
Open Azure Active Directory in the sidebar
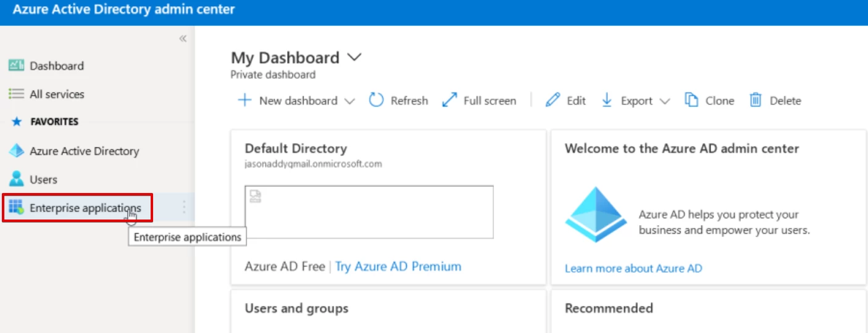85,151
